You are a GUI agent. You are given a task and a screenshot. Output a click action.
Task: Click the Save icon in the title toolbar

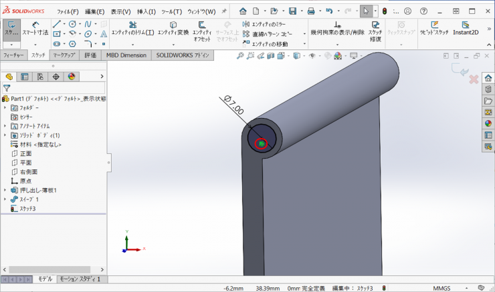[x=293, y=11]
